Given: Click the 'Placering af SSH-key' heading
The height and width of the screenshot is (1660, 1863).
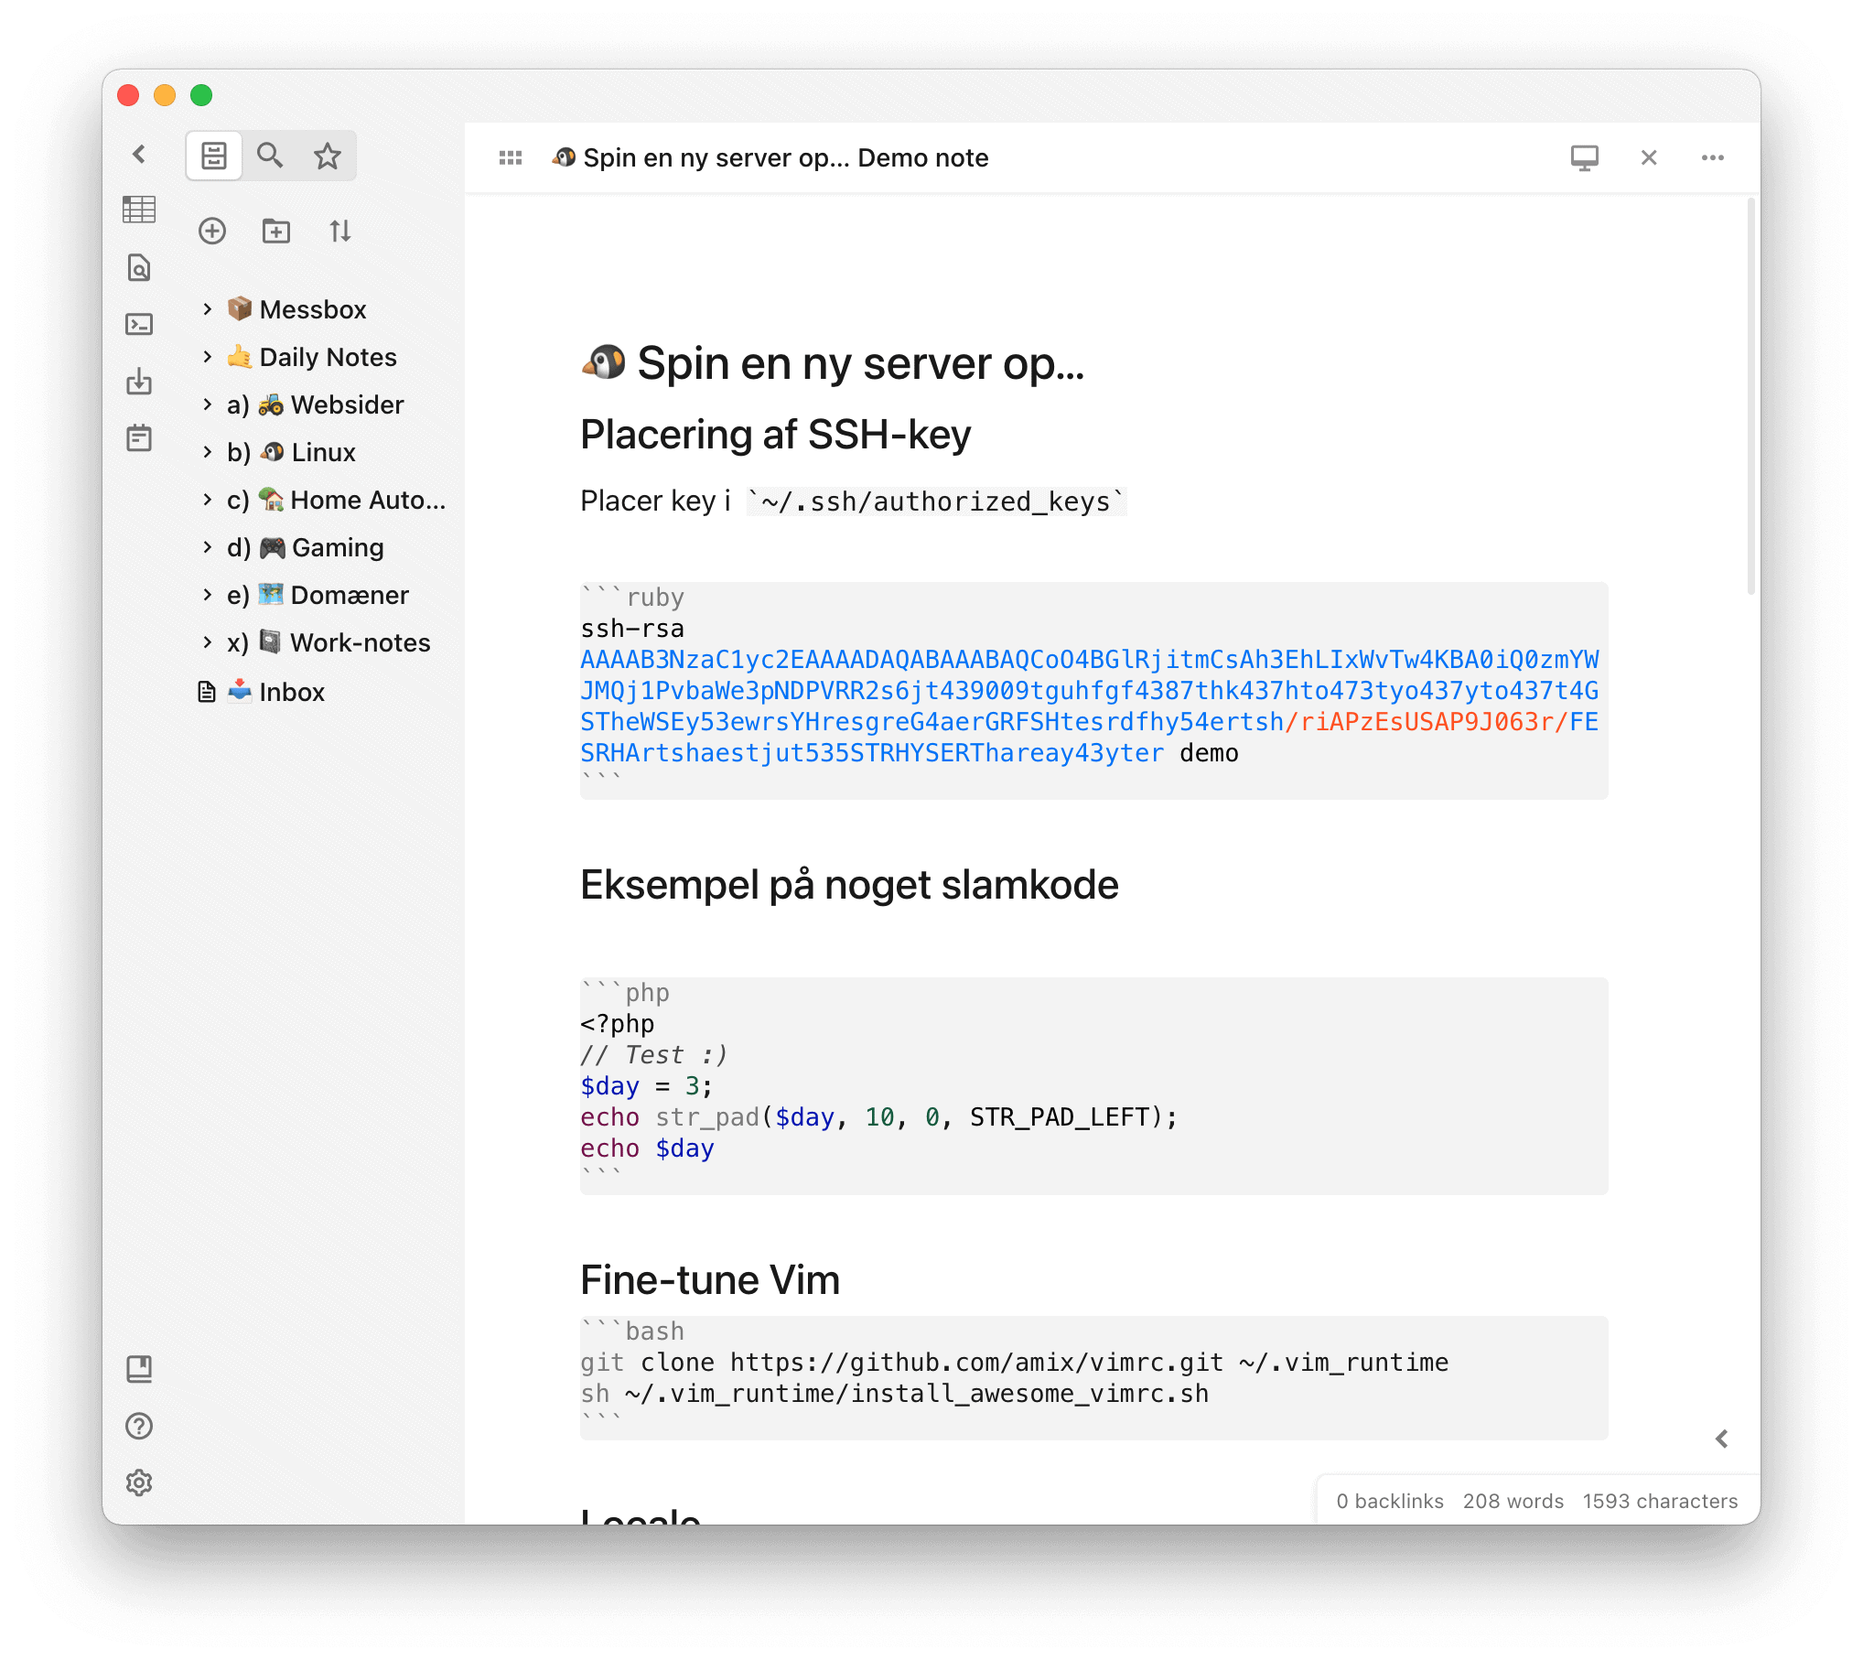Looking at the screenshot, I should (x=775, y=434).
